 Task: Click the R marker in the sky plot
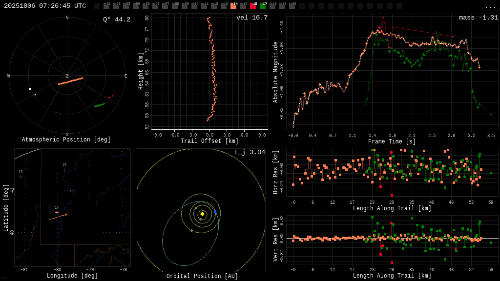pos(30,89)
